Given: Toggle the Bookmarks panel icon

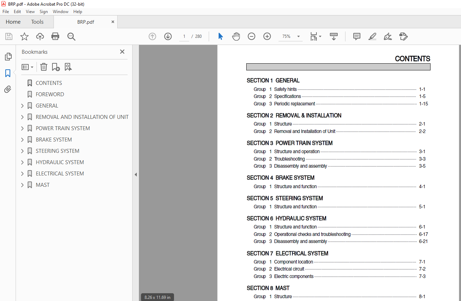Looking at the screenshot, I should (8, 73).
